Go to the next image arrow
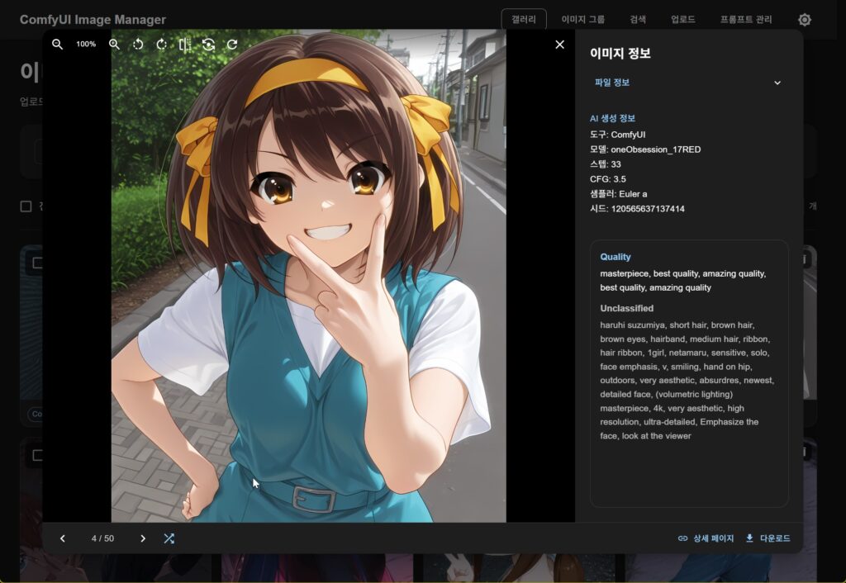The width and height of the screenshot is (846, 583). click(x=142, y=538)
